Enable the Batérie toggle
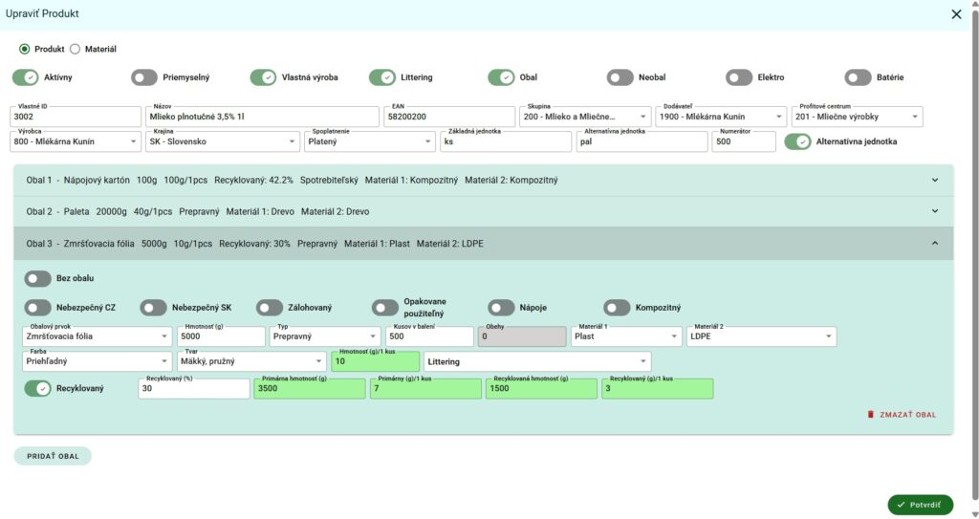This screenshot has width=979, height=519. tap(858, 77)
